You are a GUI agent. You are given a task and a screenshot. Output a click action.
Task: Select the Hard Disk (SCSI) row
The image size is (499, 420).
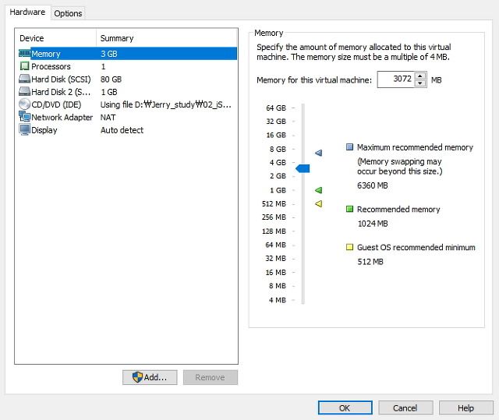point(128,79)
